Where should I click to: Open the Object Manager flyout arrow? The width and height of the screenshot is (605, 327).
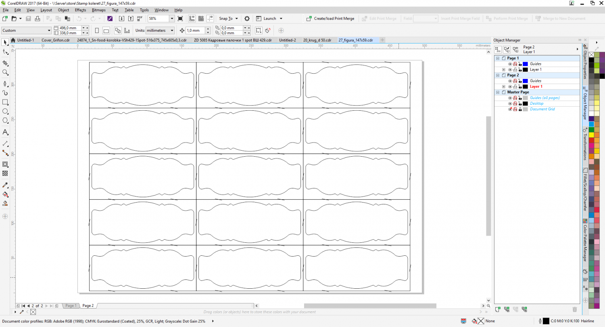point(578,49)
